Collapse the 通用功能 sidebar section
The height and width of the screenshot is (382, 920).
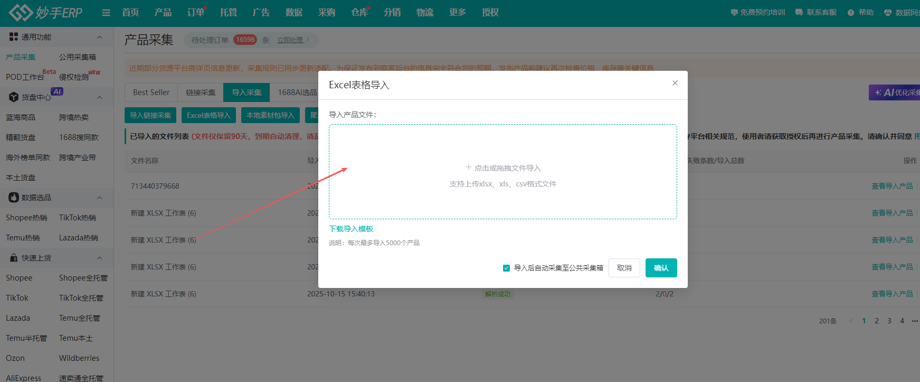pos(99,37)
